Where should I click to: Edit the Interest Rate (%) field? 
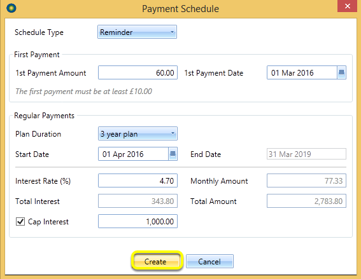coord(138,180)
